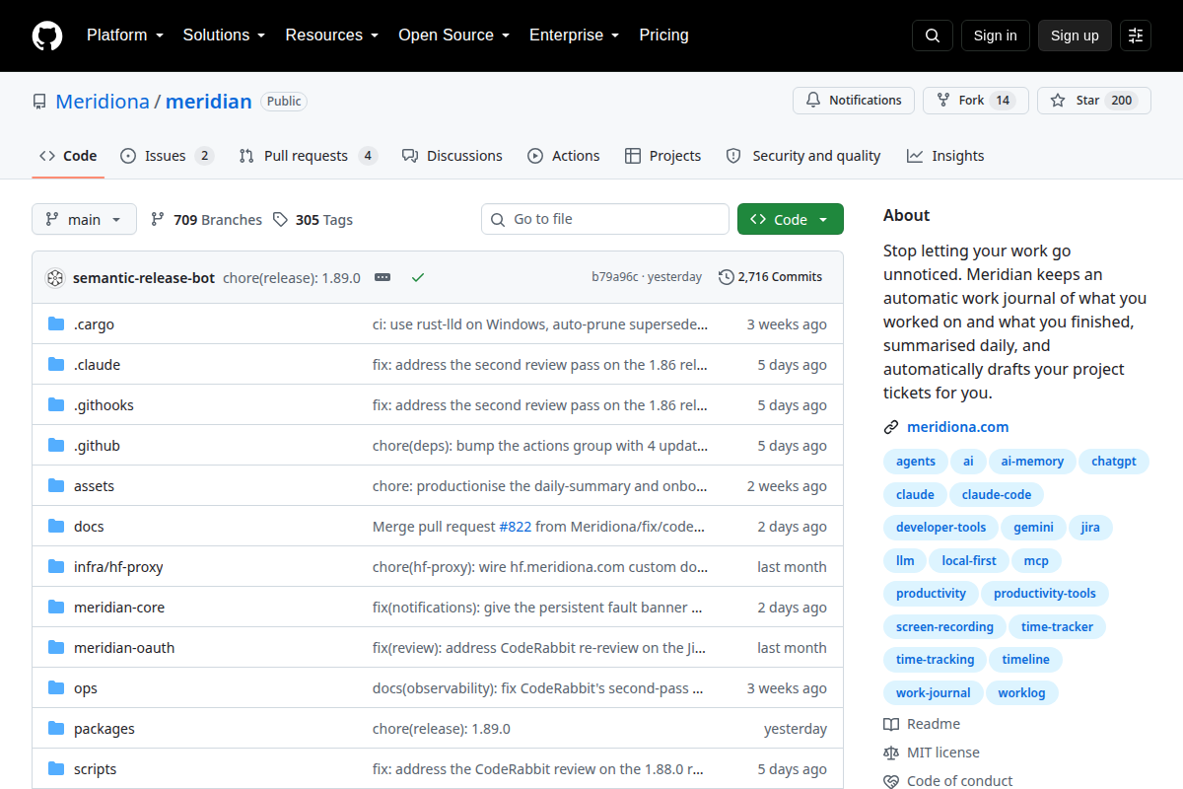This screenshot has width=1183, height=789.
Task: Open the ops folder name
Action: (x=86, y=688)
